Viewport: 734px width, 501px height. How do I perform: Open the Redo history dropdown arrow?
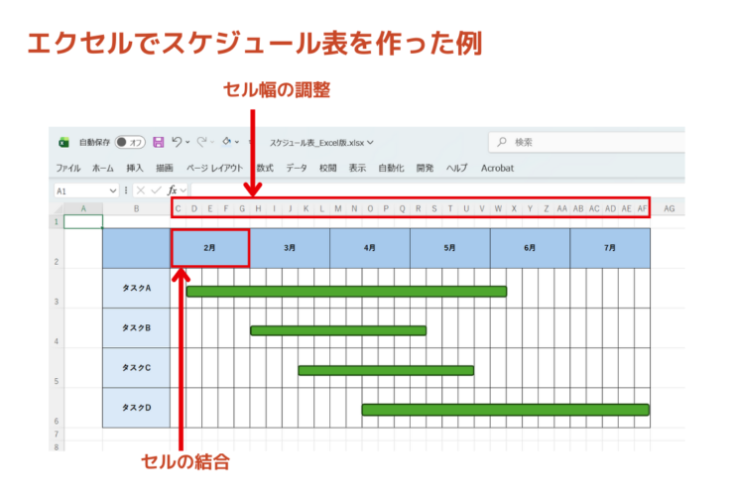coord(212,142)
